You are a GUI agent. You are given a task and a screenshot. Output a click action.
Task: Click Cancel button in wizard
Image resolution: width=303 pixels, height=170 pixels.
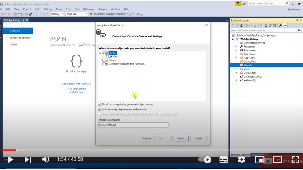pos(198,139)
